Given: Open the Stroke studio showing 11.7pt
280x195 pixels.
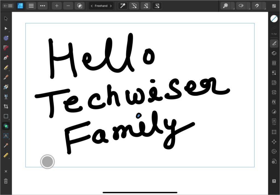Looking at the screenshot, I should click(x=274, y=30).
